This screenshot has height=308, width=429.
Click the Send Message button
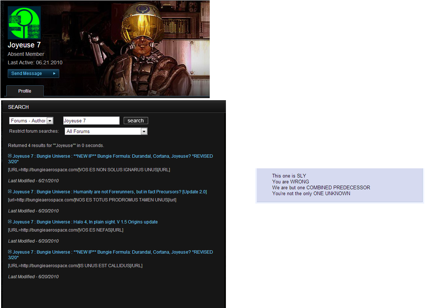[33, 74]
